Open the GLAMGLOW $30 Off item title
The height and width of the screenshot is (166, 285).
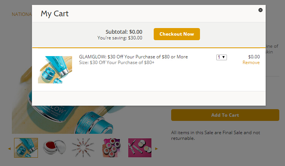click(133, 57)
